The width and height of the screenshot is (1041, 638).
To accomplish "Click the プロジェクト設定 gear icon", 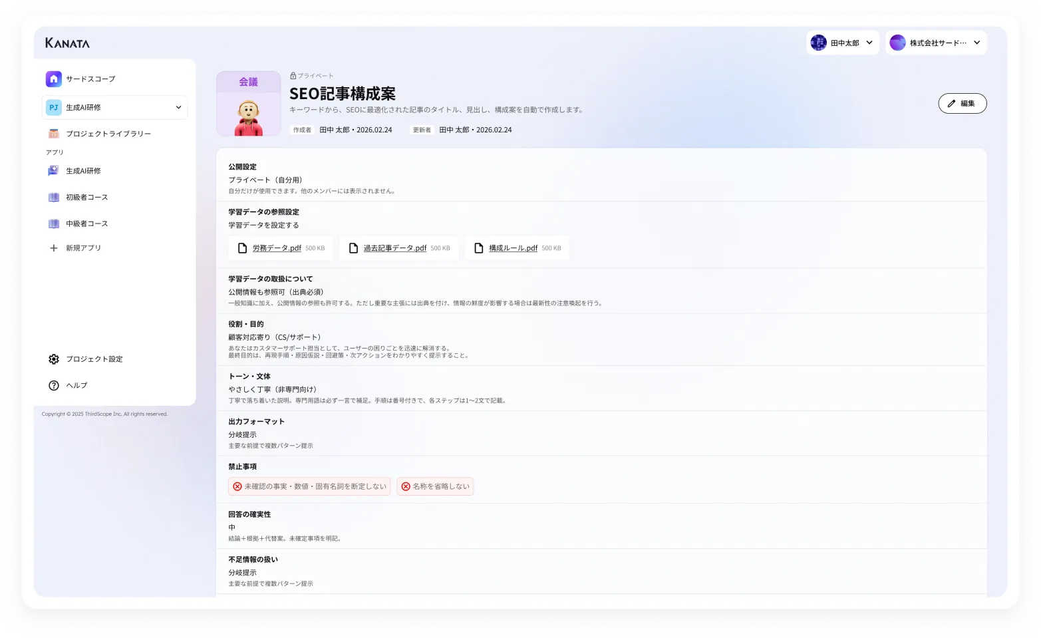I will pyautogui.click(x=53, y=359).
